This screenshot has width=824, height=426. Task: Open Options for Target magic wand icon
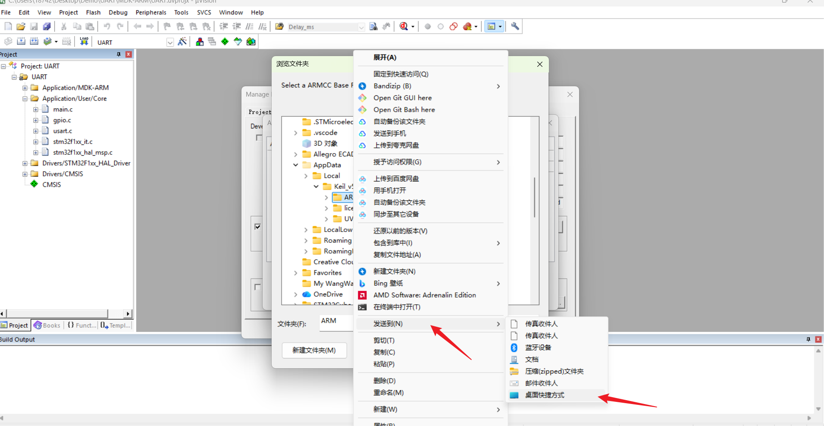click(x=182, y=42)
